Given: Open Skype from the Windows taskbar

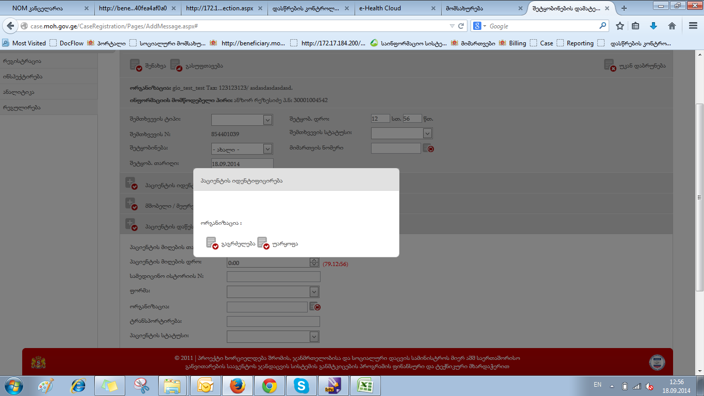Looking at the screenshot, I should point(301,385).
